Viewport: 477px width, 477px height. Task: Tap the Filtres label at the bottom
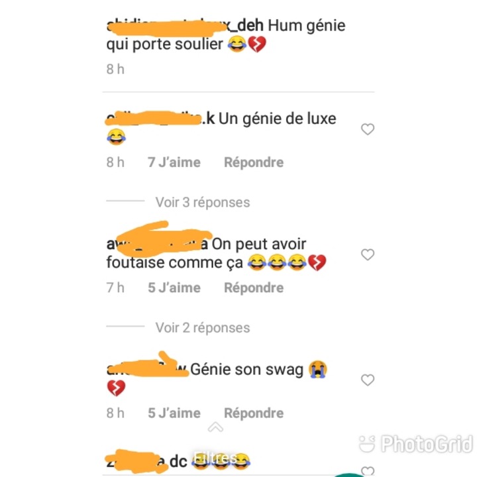(x=215, y=458)
